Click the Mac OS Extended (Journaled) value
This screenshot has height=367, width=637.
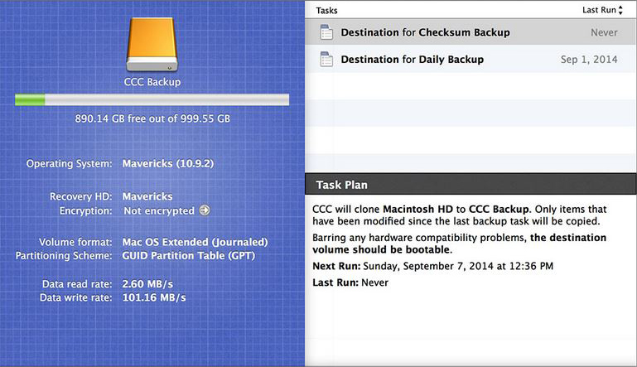(x=195, y=242)
